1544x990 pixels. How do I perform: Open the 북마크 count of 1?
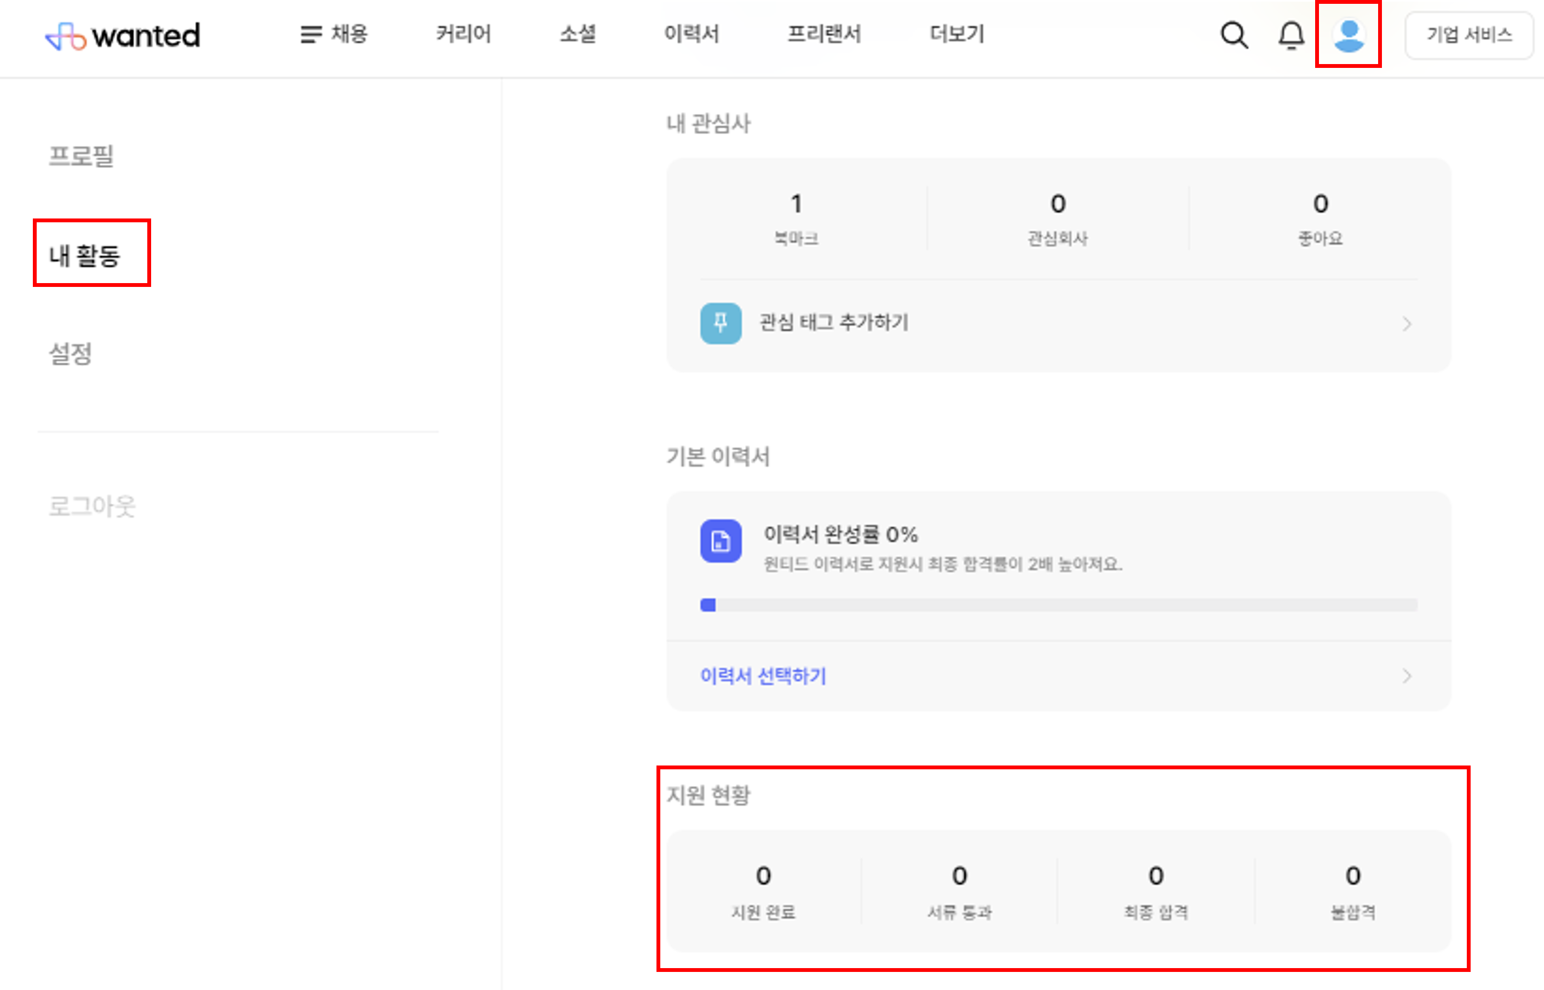point(797,219)
